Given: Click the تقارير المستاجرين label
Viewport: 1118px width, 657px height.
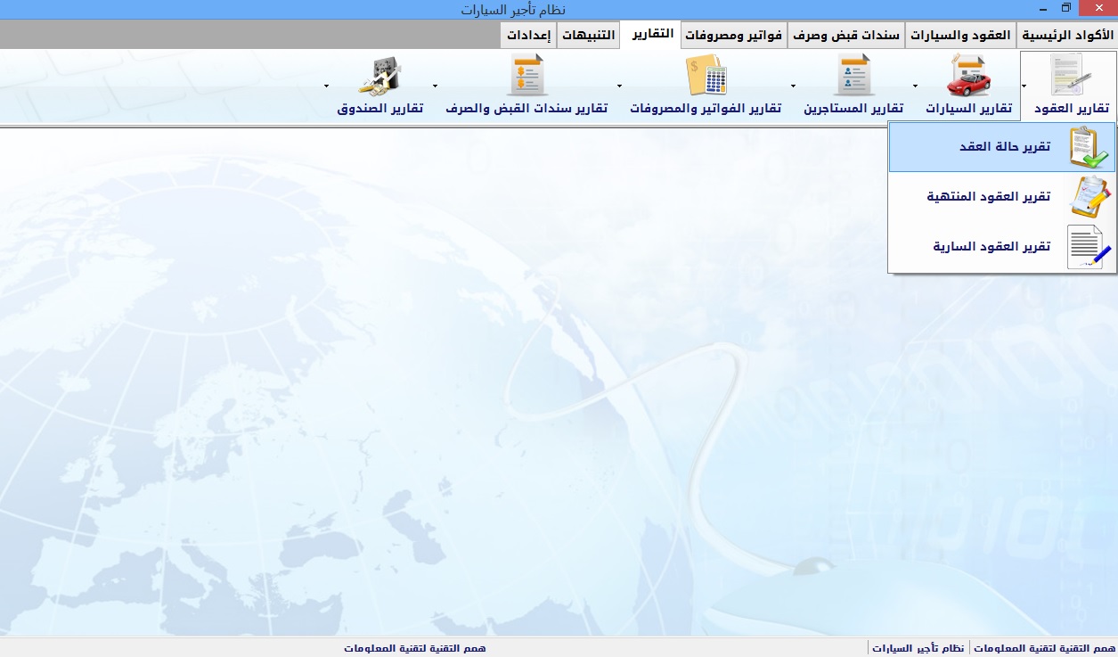Looking at the screenshot, I should click(x=853, y=109).
